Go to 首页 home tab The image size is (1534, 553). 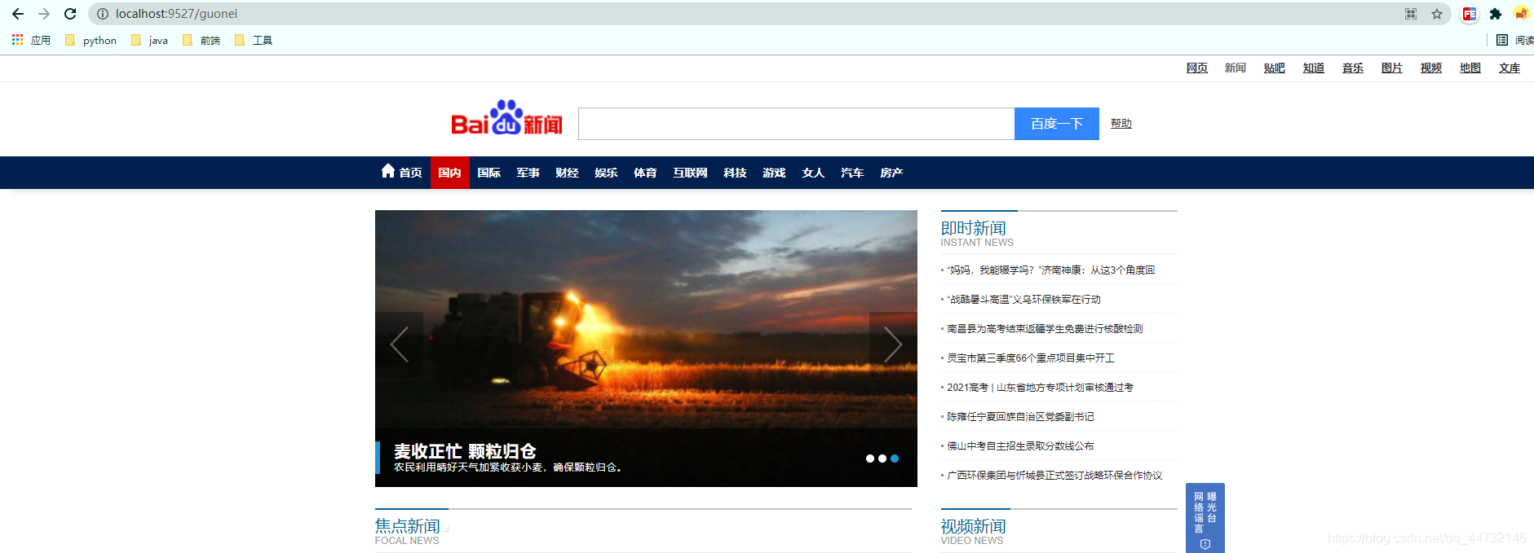pos(402,172)
